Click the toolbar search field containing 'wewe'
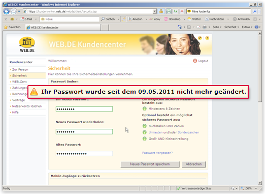The image size is (265, 194). tap(70, 19)
